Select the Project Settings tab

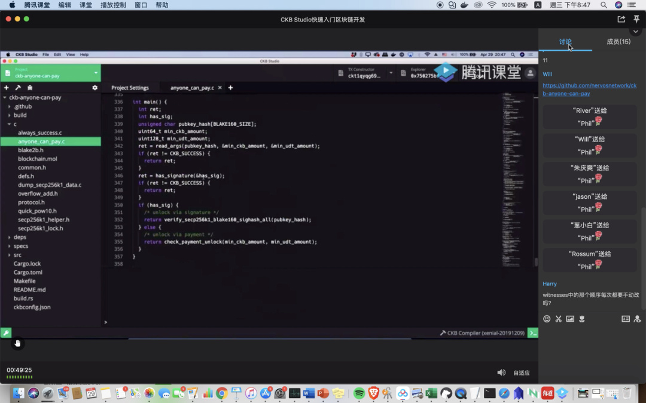pyautogui.click(x=130, y=88)
